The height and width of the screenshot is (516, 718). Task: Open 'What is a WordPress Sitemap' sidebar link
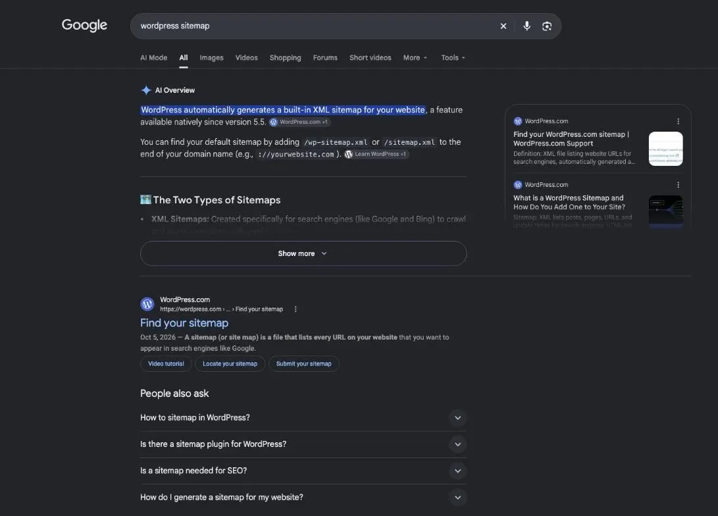click(x=569, y=202)
